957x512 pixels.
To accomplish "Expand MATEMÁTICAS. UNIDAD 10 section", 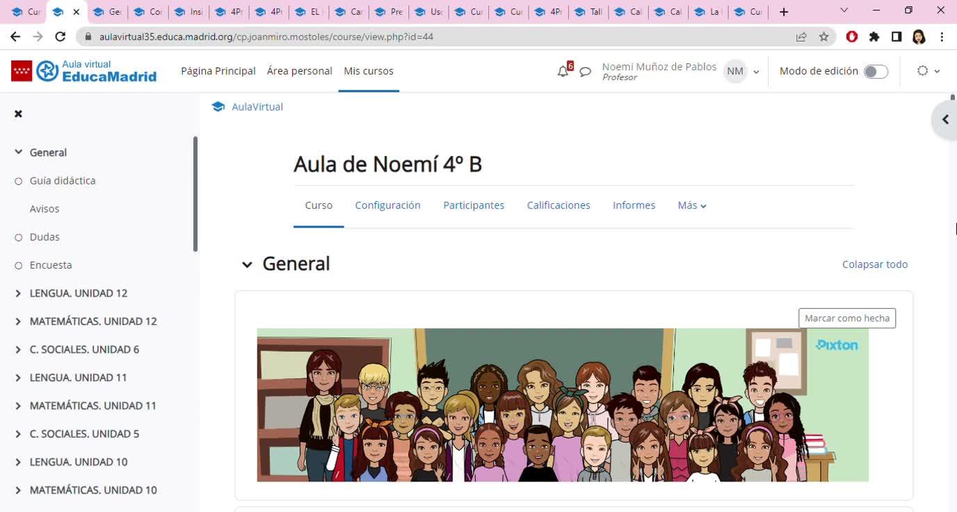I will 19,490.
